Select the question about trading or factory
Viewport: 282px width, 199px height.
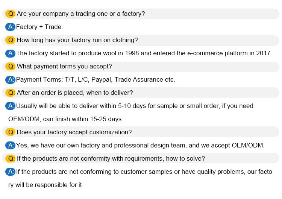81,14
